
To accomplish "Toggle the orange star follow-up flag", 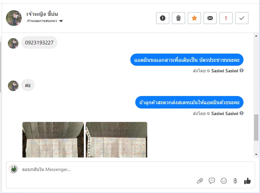I will pyautogui.click(x=194, y=18).
